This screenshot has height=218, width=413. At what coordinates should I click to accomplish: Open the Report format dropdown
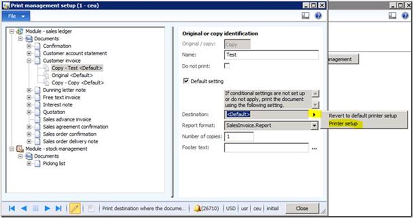coord(314,126)
